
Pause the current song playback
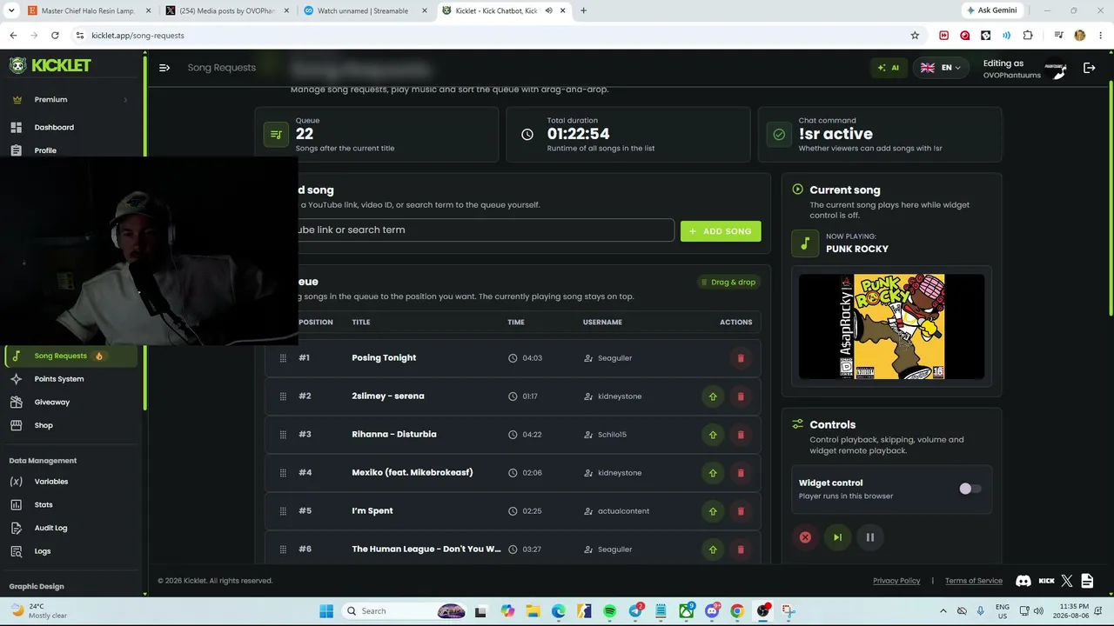869,537
